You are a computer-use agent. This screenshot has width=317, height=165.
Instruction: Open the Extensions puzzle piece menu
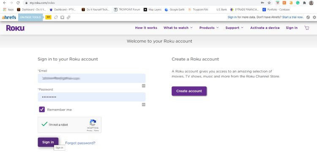pos(304,3)
